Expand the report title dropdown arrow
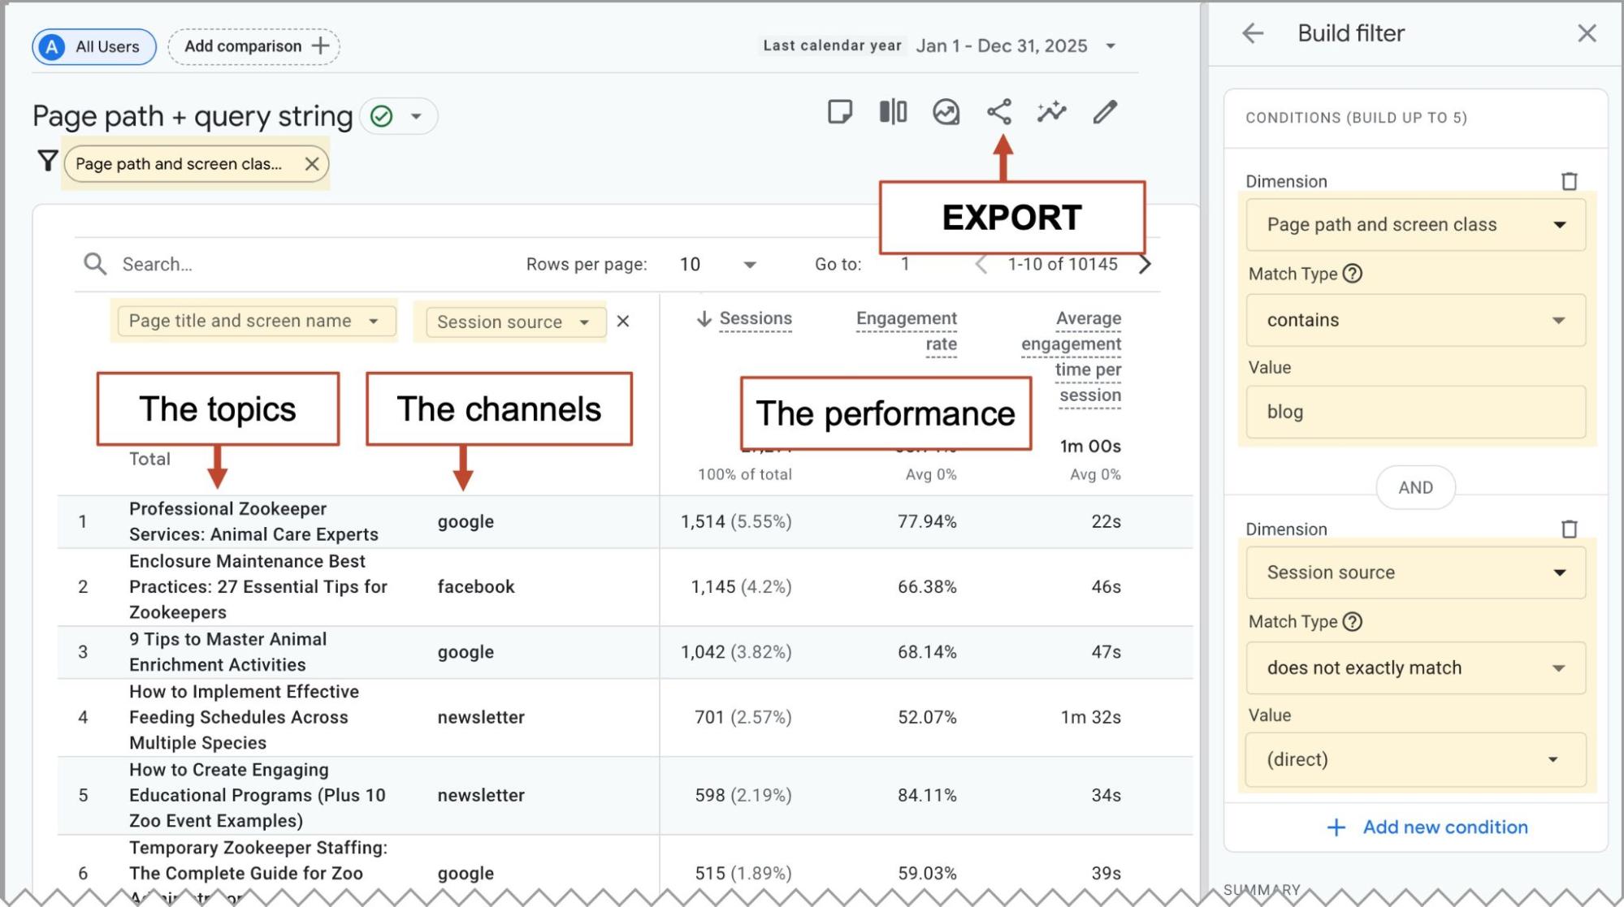This screenshot has width=1624, height=907. 416,116
